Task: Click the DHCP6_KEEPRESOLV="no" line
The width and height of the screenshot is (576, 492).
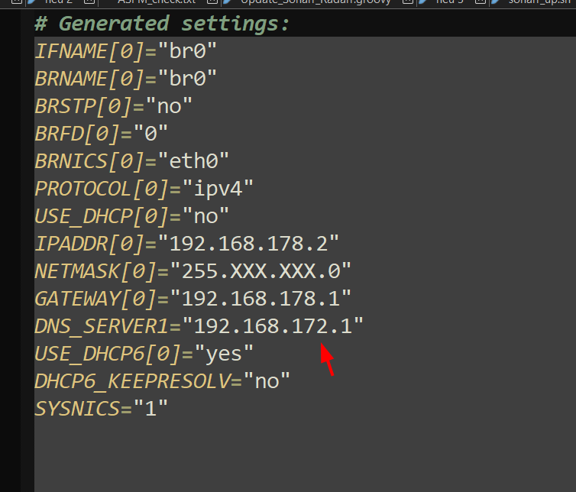Action: 162,381
